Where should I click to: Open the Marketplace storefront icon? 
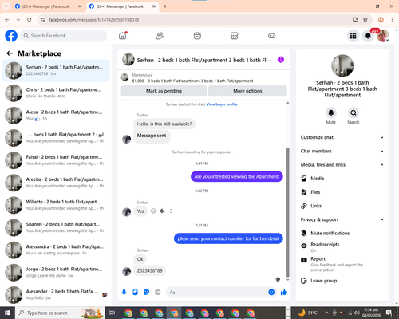[x=235, y=36]
